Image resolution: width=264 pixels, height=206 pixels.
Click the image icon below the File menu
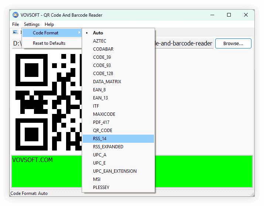[16, 32]
